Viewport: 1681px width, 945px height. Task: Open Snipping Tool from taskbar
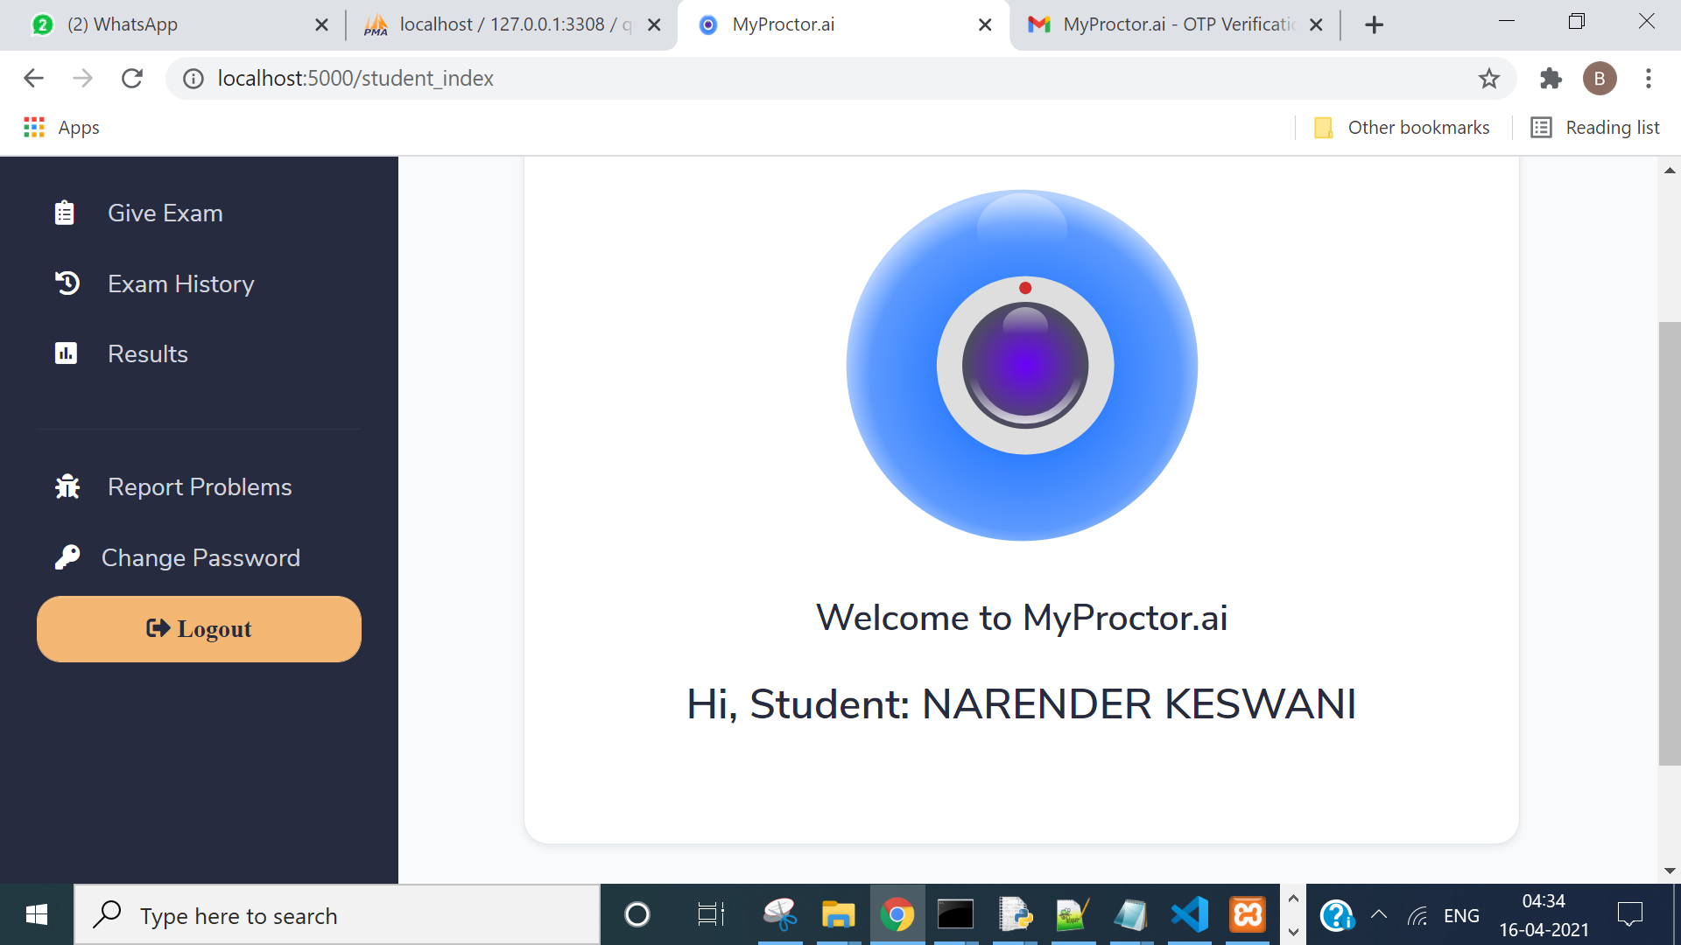point(780,915)
